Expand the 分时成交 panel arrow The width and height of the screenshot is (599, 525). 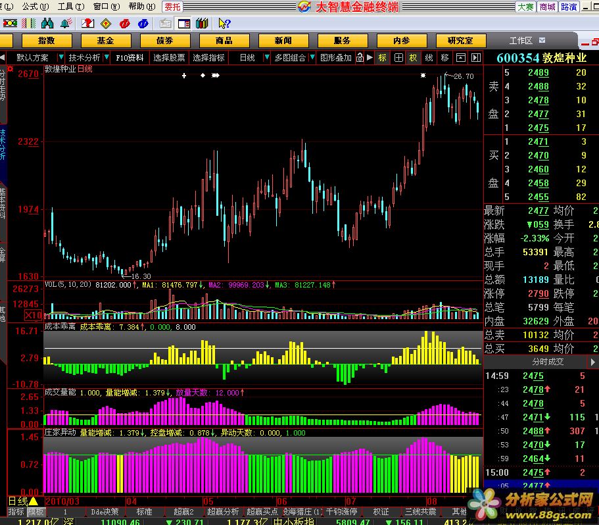click(592, 361)
